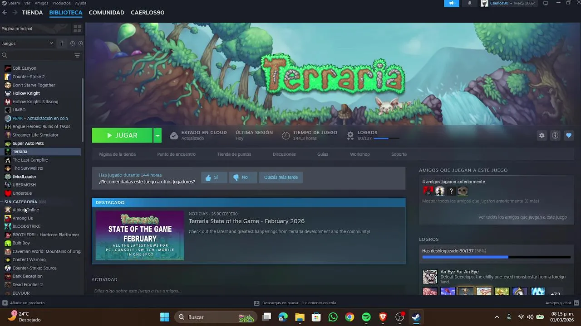Click Ver todos los amigos que juegan
Image resolution: width=581 pixels, height=326 pixels.
[522, 217]
